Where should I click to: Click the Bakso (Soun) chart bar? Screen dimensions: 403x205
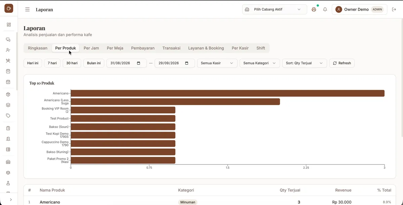click(x=123, y=127)
